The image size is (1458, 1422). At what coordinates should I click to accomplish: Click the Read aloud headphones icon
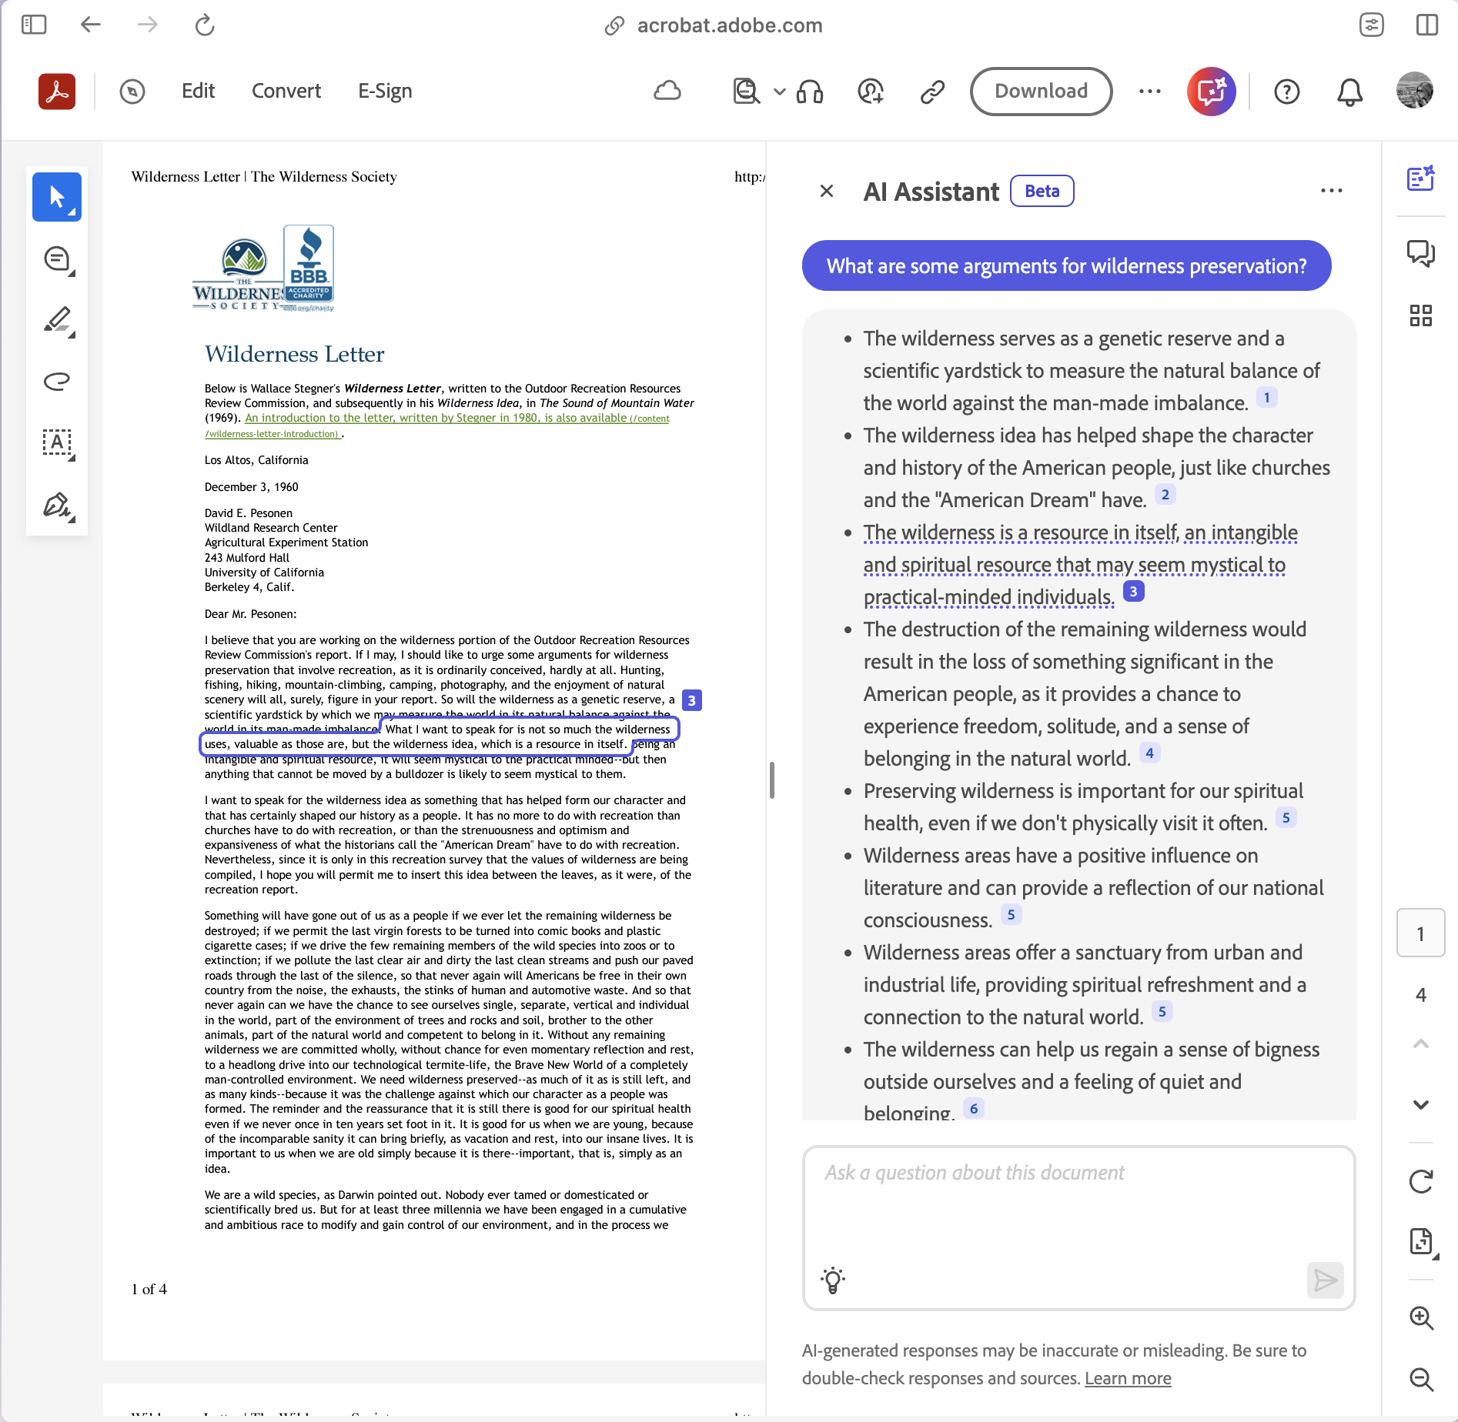click(810, 92)
